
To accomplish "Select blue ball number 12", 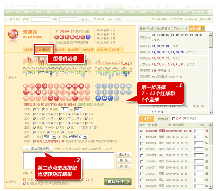I will (x=129, y=92).
